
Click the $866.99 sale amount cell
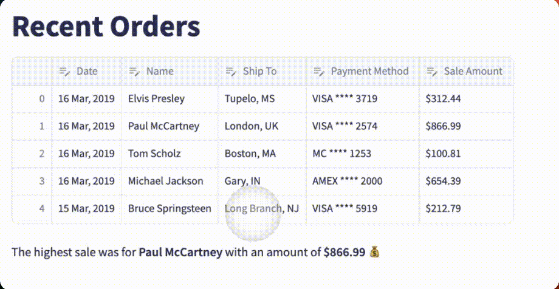pyautogui.click(x=466, y=126)
